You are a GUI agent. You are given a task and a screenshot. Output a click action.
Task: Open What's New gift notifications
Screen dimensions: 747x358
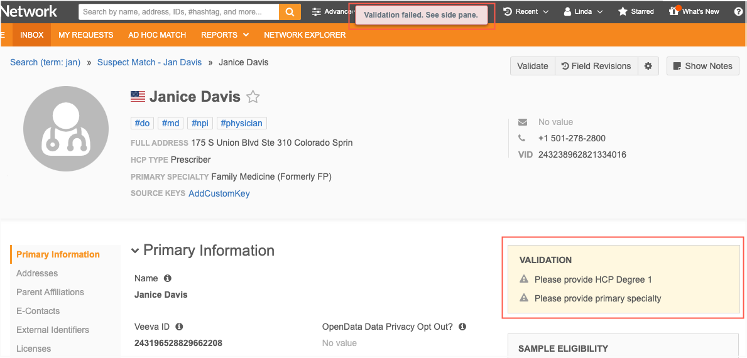point(694,11)
